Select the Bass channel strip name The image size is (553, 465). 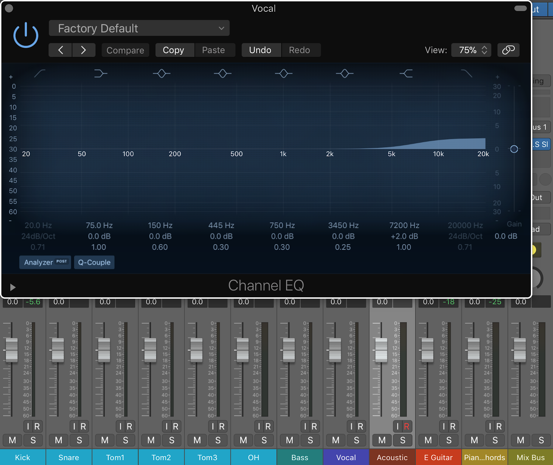[x=300, y=457]
